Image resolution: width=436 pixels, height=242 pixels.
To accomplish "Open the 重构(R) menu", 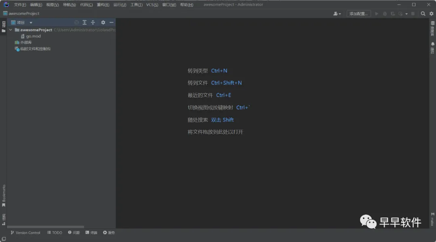I will (x=103, y=5).
